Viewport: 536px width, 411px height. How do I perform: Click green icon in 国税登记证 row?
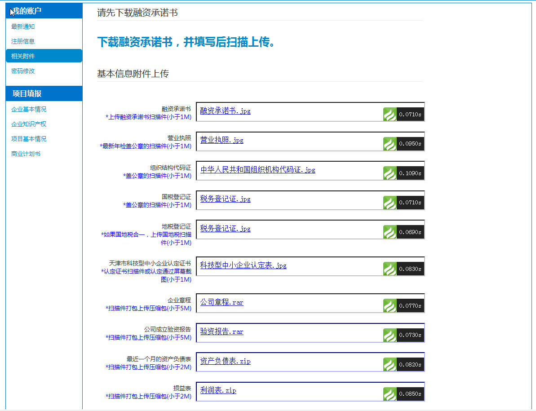pos(390,203)
